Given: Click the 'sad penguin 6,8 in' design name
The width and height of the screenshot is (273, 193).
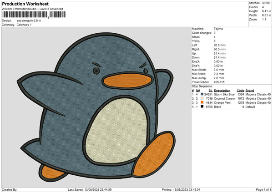Looking at the screenshot, I should click(x=29, y=20).
